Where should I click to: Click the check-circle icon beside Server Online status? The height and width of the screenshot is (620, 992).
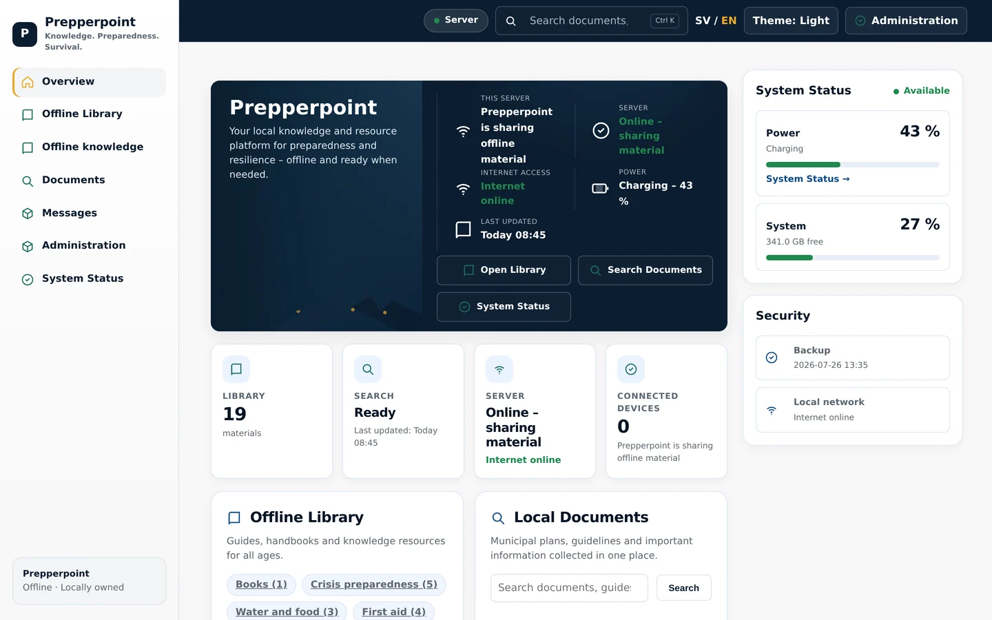tap(601, 130)
